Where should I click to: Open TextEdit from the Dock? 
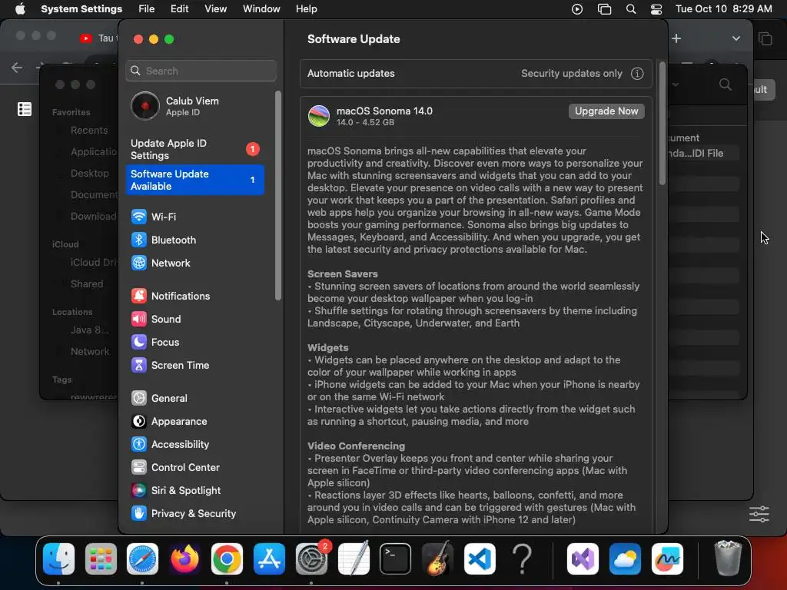[354, 559]
